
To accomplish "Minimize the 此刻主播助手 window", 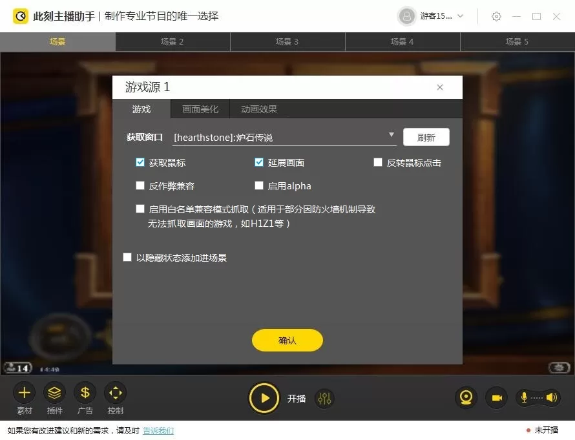I will (516, 17).
